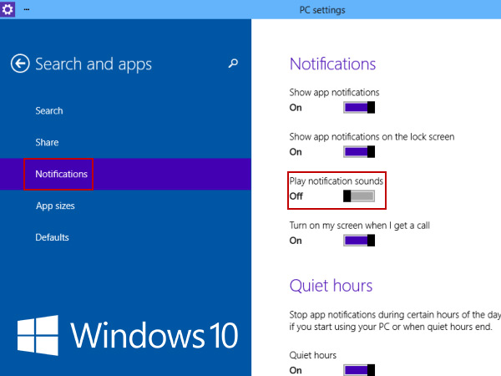This screenshot has height=376, width=501.
Task: Switch off the Quiet hours toggle
Action: 359,369
